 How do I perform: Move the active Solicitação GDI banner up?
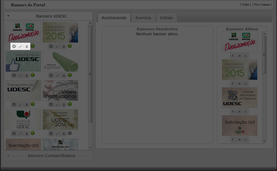coord(233,139)
